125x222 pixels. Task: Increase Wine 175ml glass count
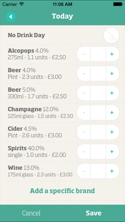(112, 171)
